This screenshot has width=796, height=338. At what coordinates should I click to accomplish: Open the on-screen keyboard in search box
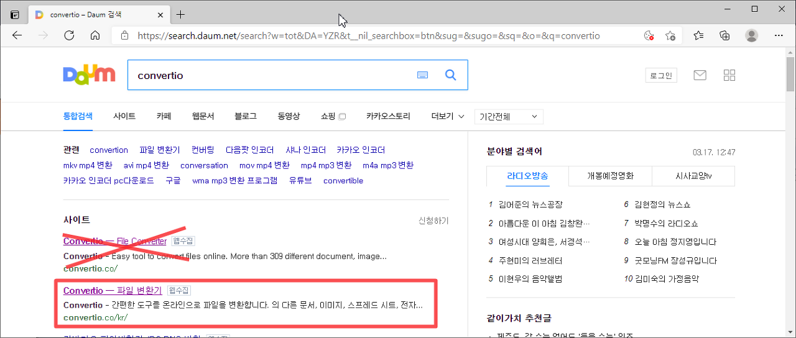pos(423,75)
